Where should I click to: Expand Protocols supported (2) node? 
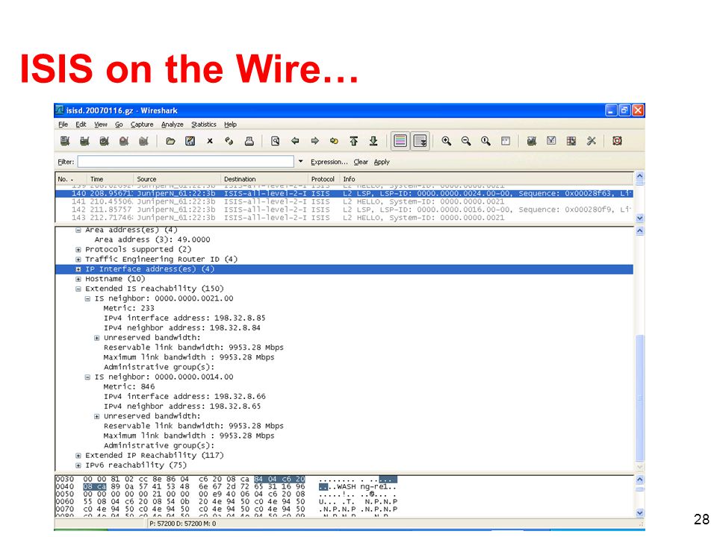pos(78,250)
